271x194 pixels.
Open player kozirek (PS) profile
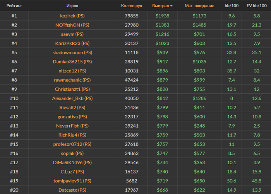72,16
